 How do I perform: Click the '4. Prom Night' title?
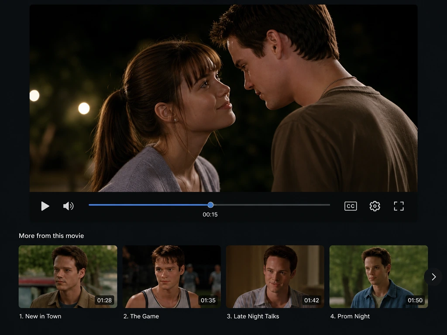point(350,316)
